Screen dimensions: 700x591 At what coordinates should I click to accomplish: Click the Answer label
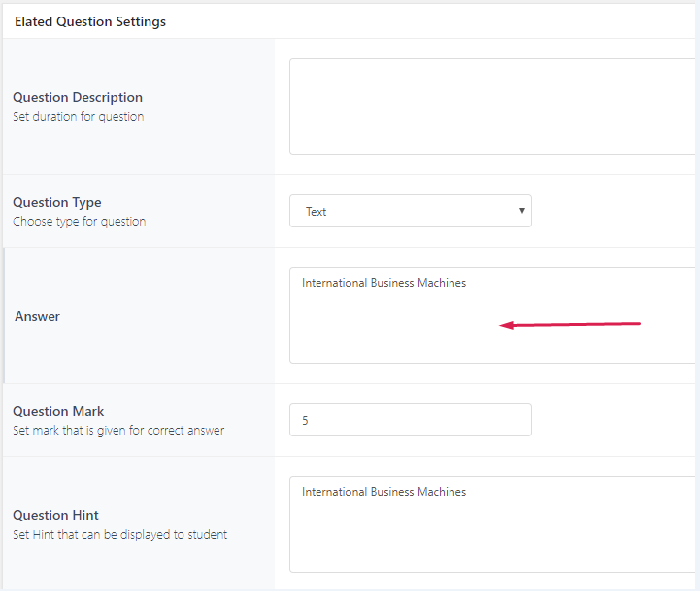click(x=38, y=316)
